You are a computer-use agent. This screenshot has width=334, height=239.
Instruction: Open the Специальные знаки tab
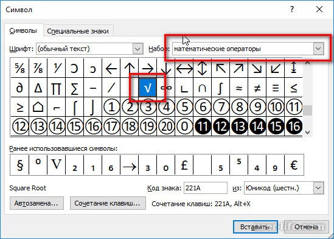pos(78,31)
